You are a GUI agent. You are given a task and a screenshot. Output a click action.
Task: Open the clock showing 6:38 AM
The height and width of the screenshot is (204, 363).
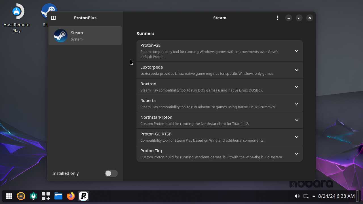[x=336, y=196]
